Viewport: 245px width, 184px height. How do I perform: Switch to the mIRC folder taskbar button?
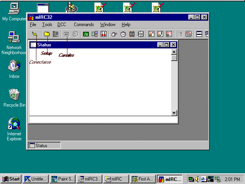[x=116, y=179]
